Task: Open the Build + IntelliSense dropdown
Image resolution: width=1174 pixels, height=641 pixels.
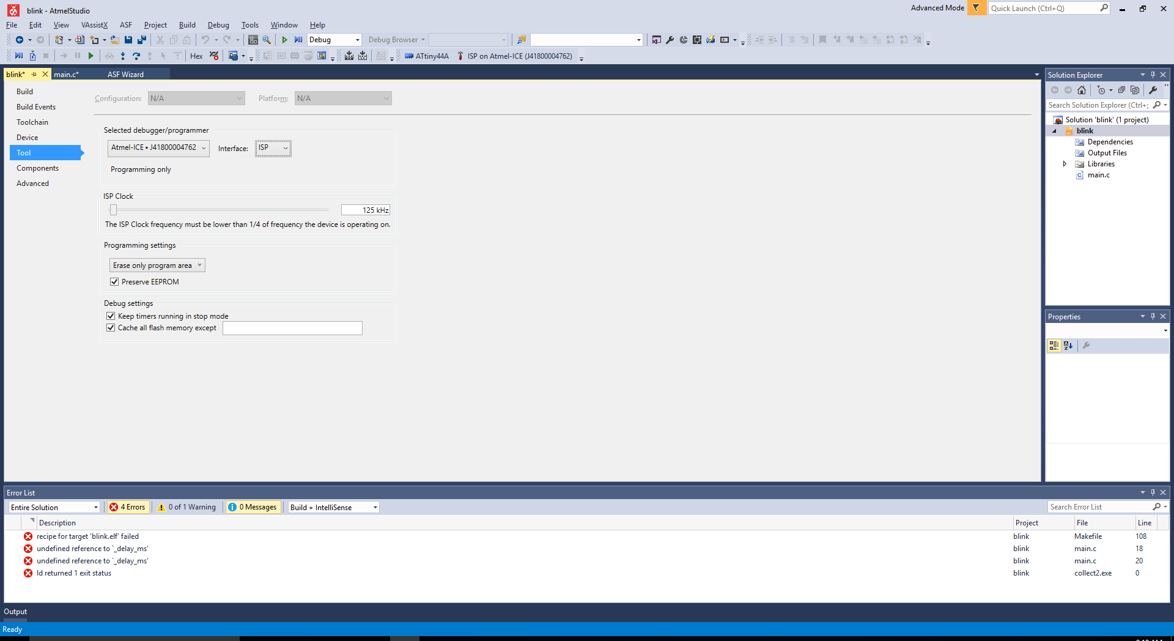Action: point(334,507)
